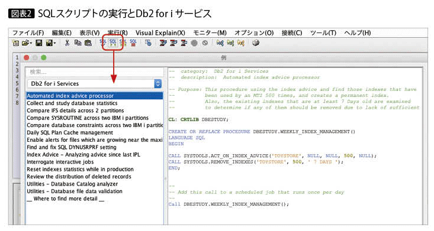Select Enable alerts for files which are growing

click(x=94, y=140)
